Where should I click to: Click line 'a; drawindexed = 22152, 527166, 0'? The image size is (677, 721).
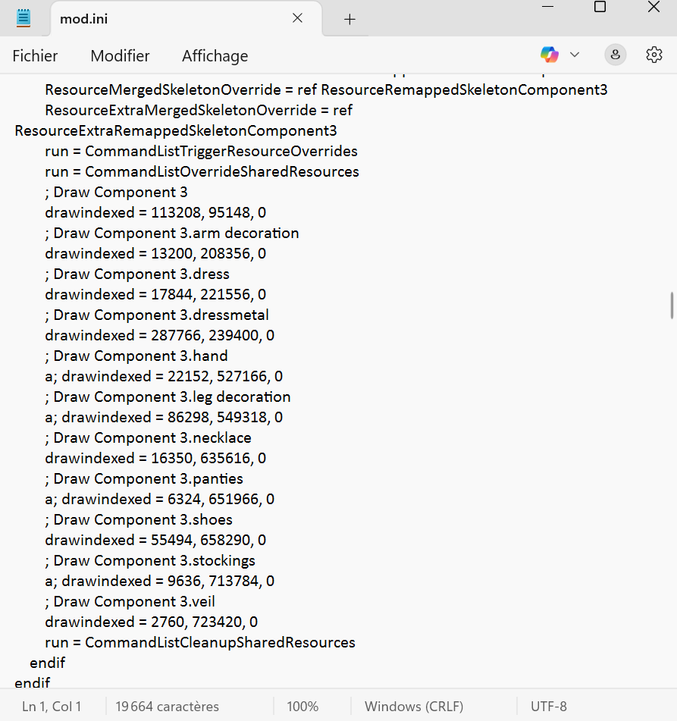[x=164, y=376]
